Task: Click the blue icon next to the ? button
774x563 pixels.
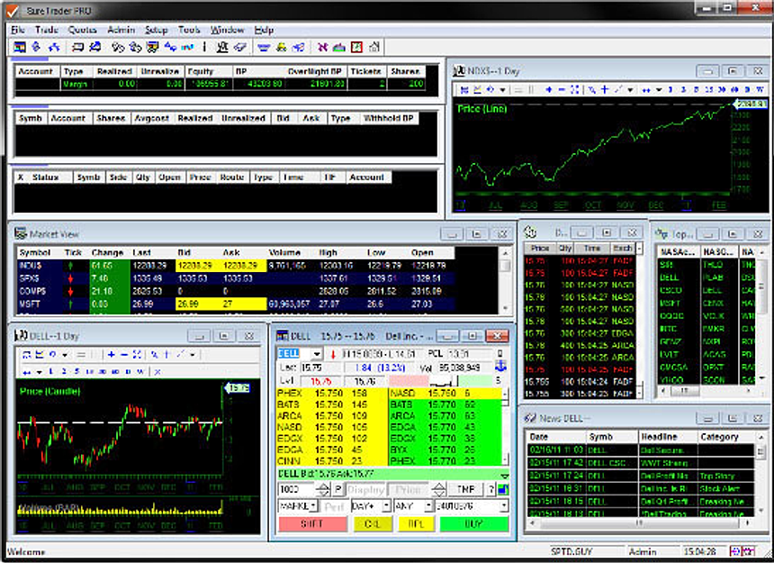Action: coord(503,489)
